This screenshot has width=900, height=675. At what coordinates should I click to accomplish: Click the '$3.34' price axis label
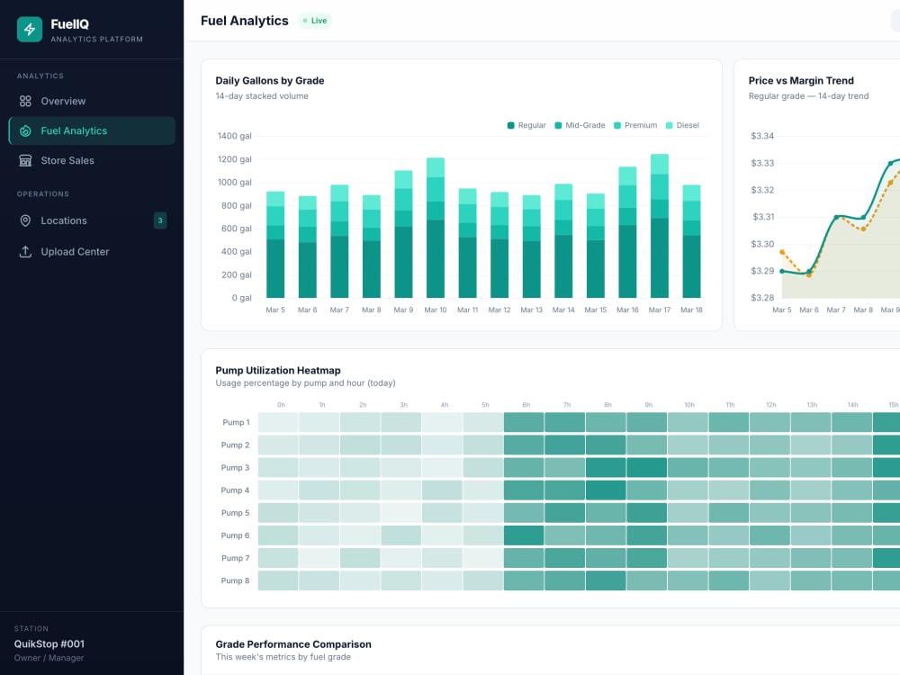click(762, 136)
